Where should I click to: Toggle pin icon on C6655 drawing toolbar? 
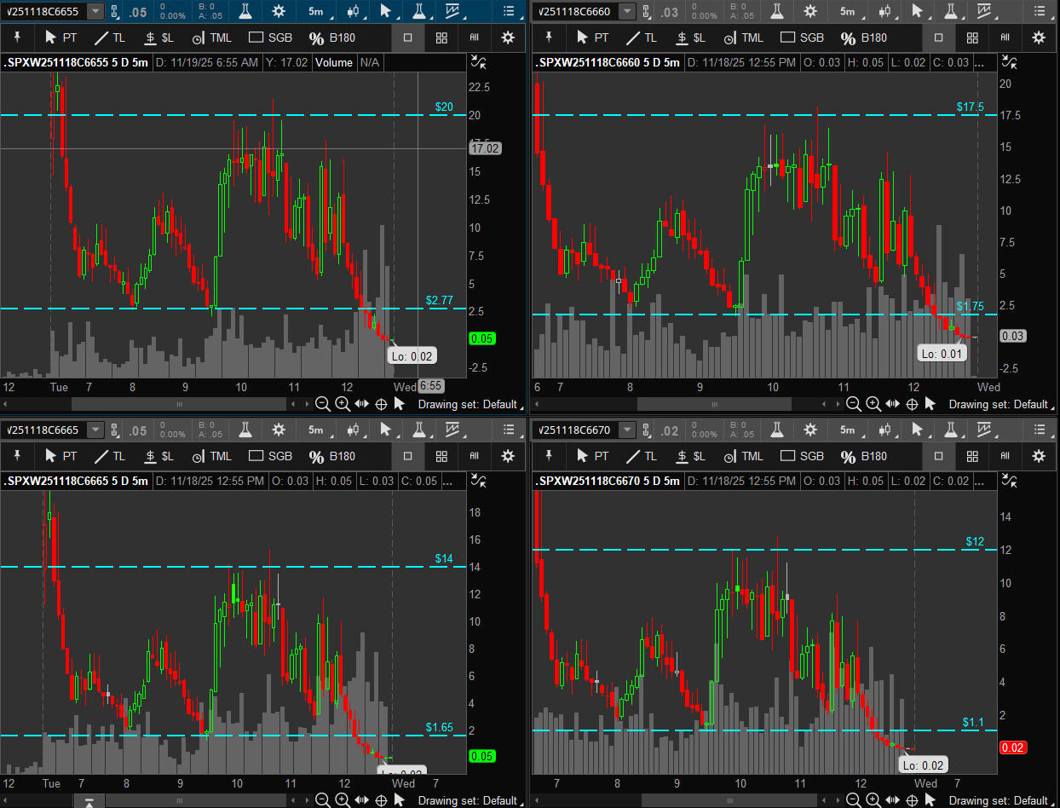click(x=17, y=38)
